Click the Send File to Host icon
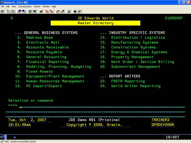This screenshot has height=143, width=191. pyautogui.click(x=19, y=11)
